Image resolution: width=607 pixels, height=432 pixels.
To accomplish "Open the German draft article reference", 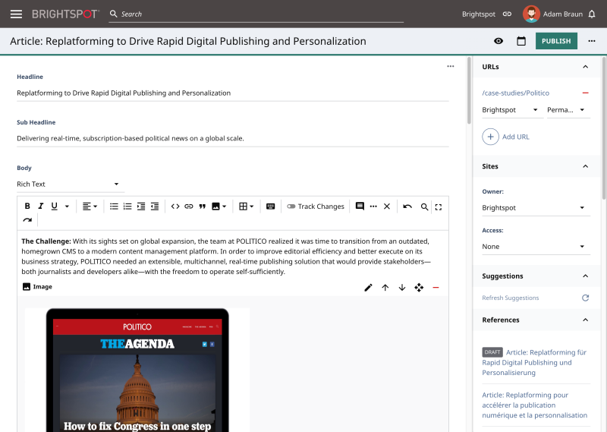I will tap(534, 362).
